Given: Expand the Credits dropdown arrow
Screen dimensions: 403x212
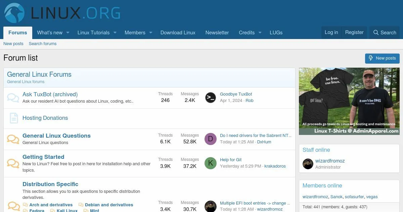Looking at the screenshot, I should click(x=260, y=33).
